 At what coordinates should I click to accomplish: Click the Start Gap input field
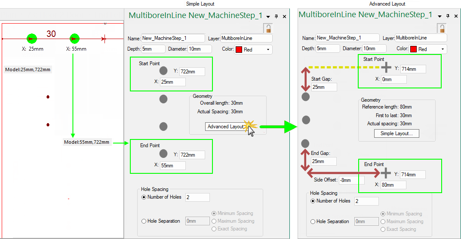(x=323, y=87)
